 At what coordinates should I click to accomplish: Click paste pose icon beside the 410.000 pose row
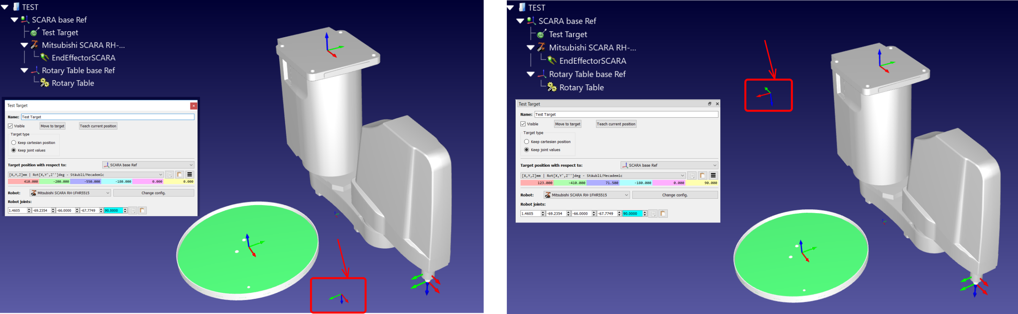pyautogui.click(x=180, y=175)
